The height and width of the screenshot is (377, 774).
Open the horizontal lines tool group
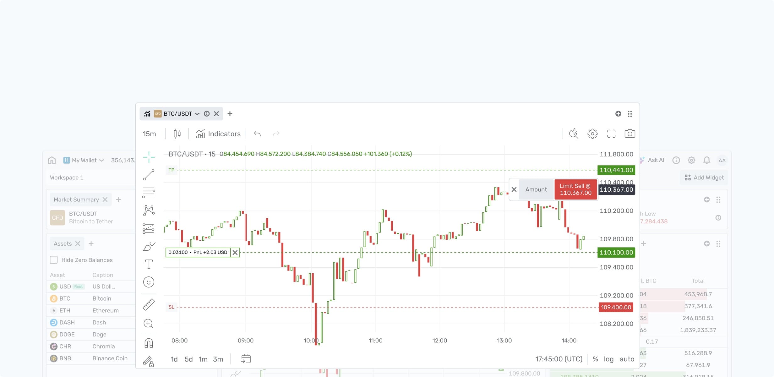(x=149, y=193)
